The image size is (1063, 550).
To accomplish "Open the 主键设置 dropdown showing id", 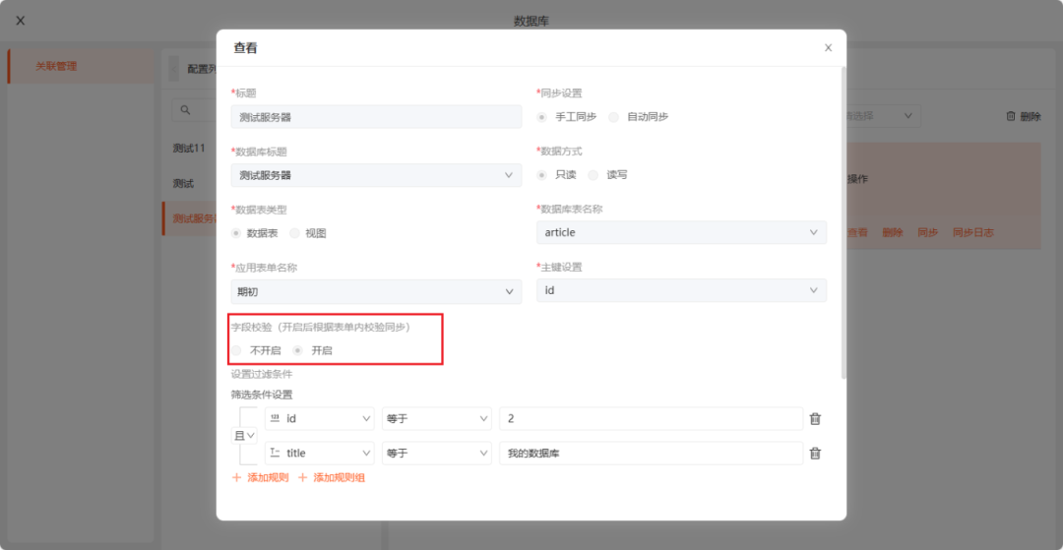I will tap(681, 290).
